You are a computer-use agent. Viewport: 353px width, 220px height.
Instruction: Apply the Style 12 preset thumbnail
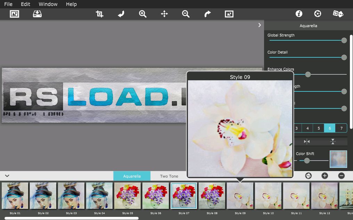pyautogui.click(x=325, y=196)
